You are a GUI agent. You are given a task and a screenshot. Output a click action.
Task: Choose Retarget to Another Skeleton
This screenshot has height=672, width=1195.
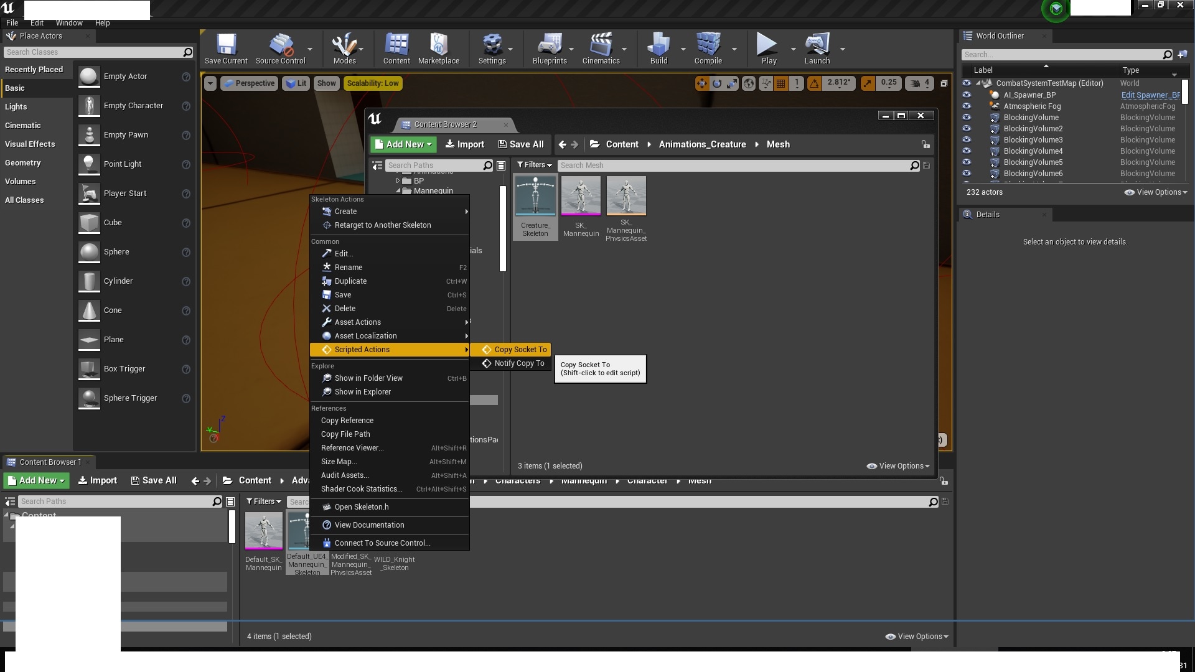pos(382,225)
